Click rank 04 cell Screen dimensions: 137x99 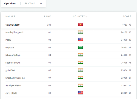pos(50,55)
